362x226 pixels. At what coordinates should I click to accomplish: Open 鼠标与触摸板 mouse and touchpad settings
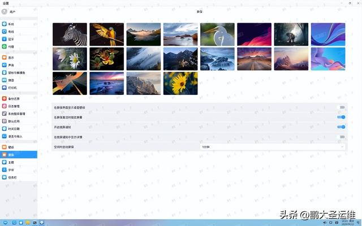pyautogui.click(x=19, y=73)
